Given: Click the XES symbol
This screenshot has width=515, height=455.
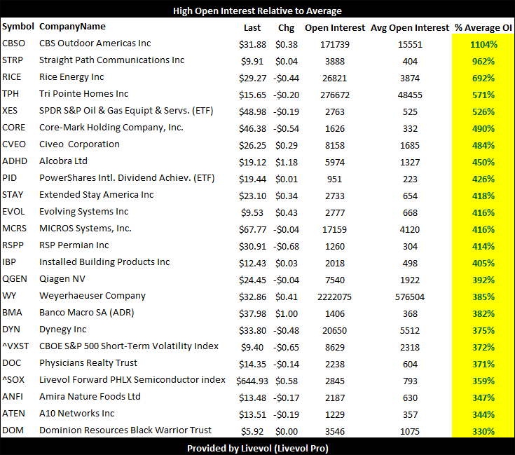Looking at the screenshot, I should (10, 110).
